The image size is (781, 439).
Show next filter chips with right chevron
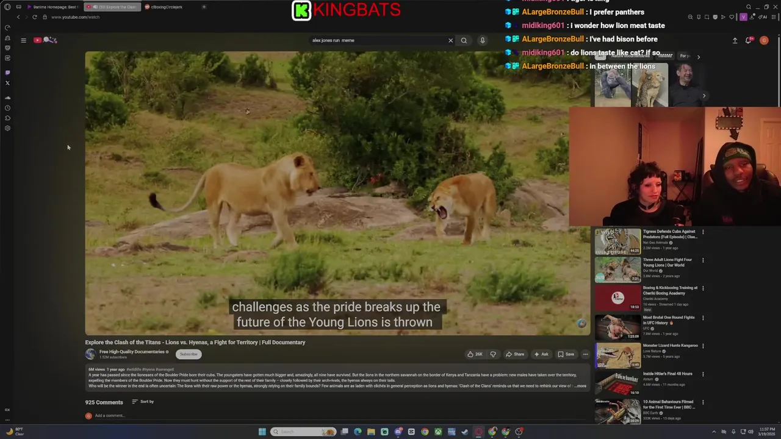699,57
